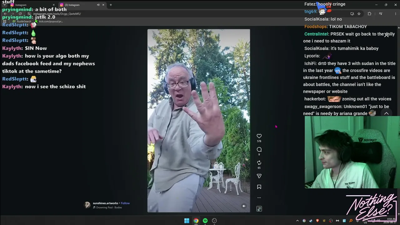Expand the tab search dropdown
The width and height of the screenshot is (400, 225).
coord(4,5)
